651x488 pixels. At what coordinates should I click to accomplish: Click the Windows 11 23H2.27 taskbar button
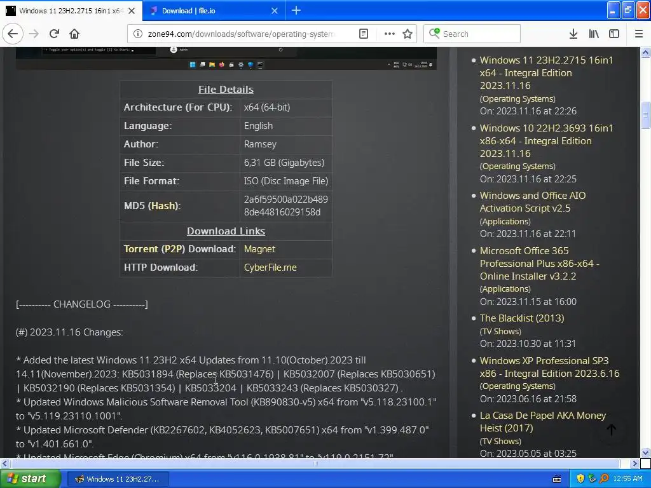pyautogui.click(x=118, y=479)
